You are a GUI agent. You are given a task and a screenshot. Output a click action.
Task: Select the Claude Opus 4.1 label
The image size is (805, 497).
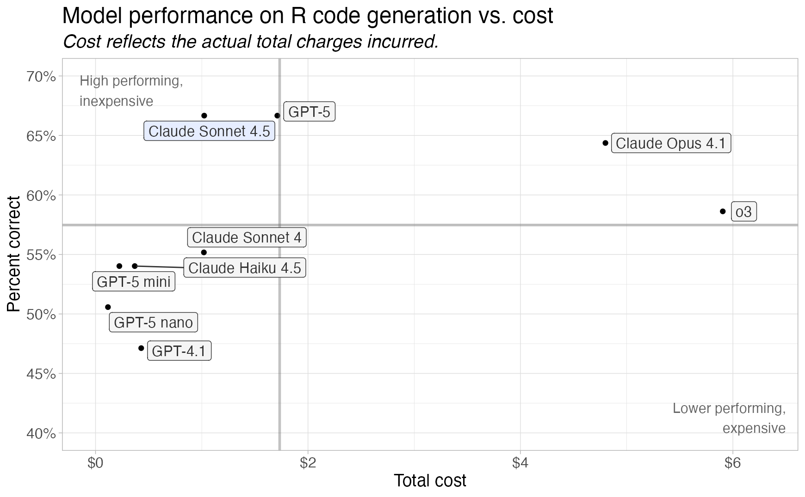tap(671, 144)
